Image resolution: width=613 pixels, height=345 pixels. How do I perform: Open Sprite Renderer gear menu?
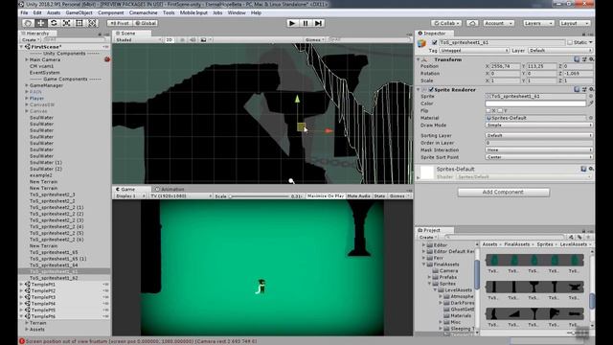point(591,89)
